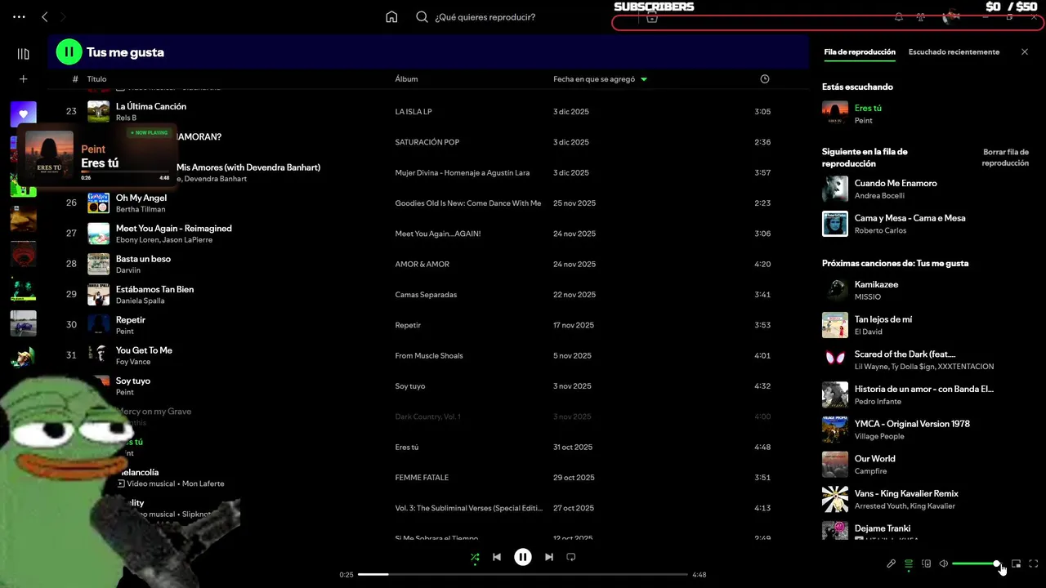Select track Estábamos Tan Bien

(x=154, y=289)
